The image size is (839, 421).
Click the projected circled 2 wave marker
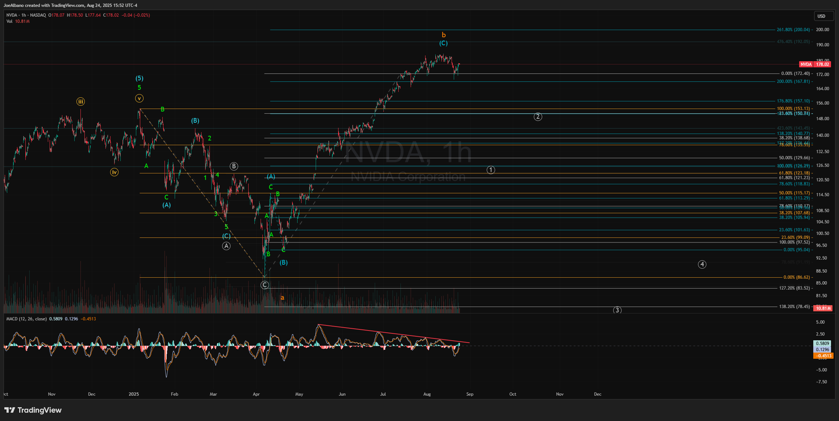538,117
